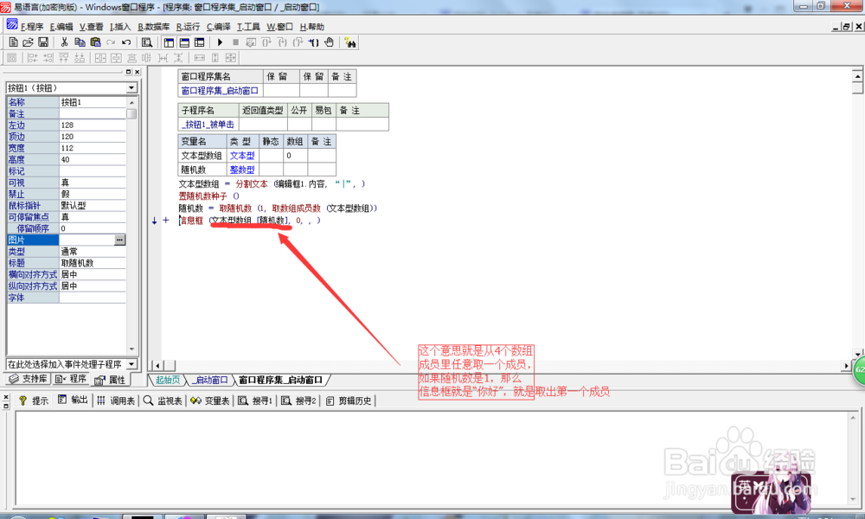Click the Undo arrow icon

click(126, 42)
